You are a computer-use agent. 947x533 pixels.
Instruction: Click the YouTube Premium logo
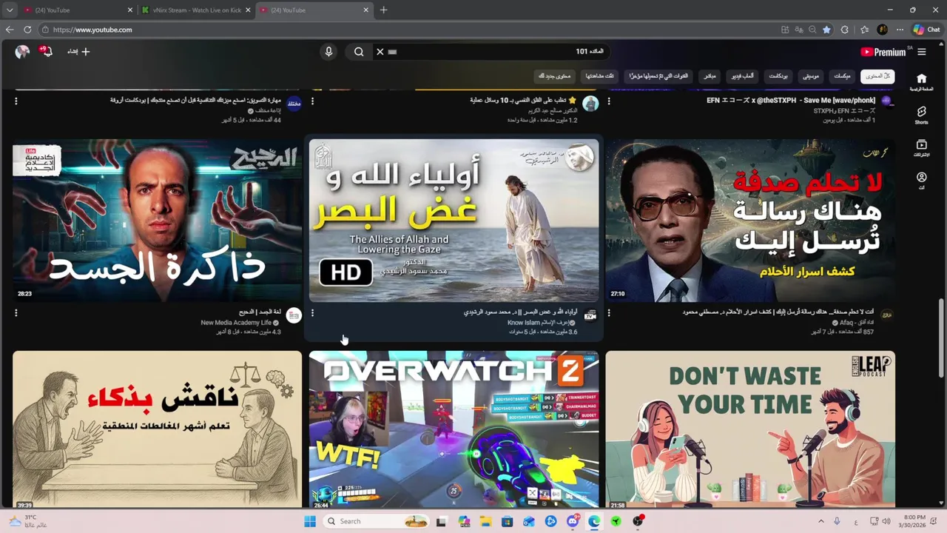coord(883,52)
